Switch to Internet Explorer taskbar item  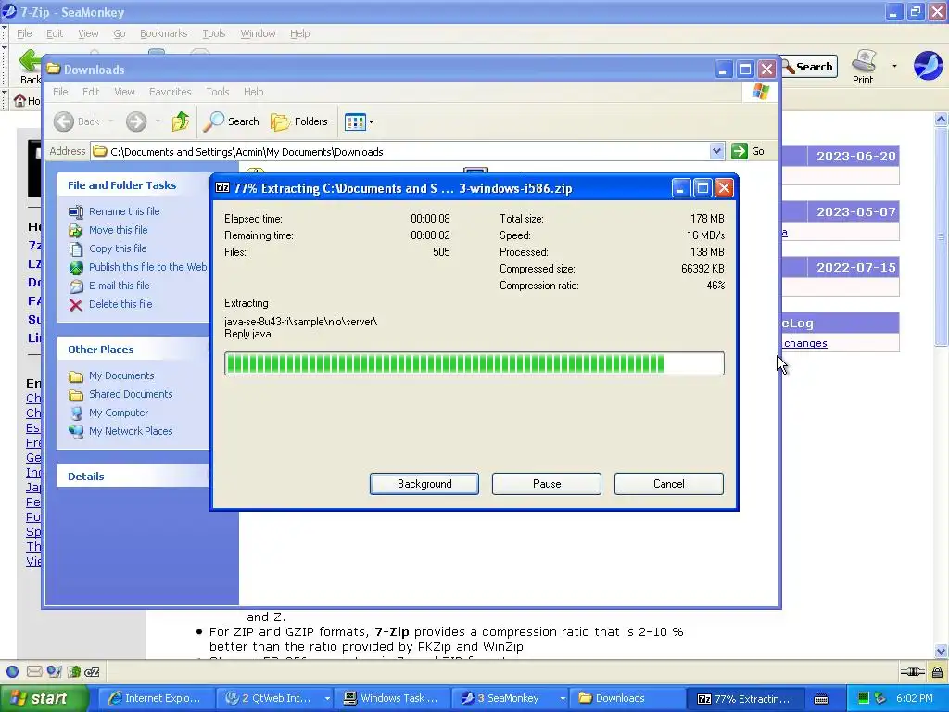pos(155,698)
